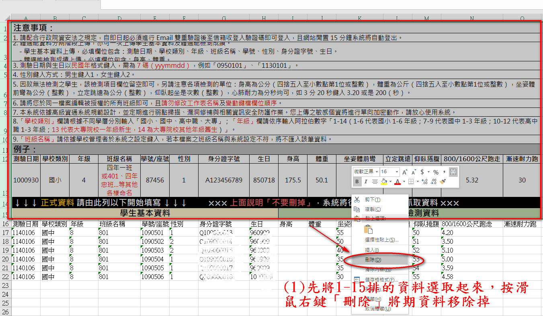Click sit-up count cell 54
The height and width of the screenshot is (316, 543).
tap(426, 268)
